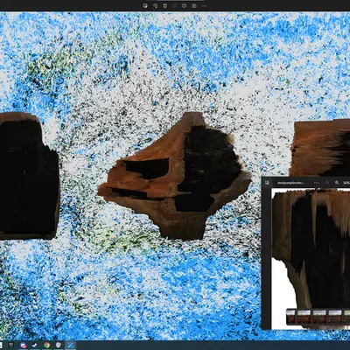Open the shield security app in the taskbar
The height and width of the screenshot is (350, 350).
coord(59,346)
